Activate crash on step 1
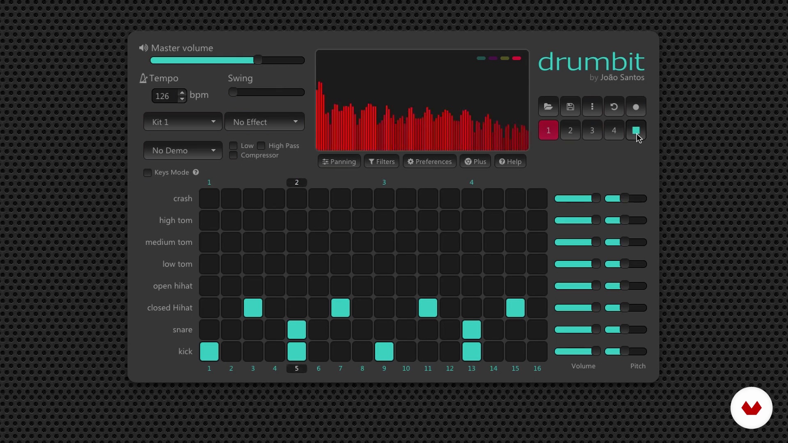The image size is (788, 443). click(209, 199)
